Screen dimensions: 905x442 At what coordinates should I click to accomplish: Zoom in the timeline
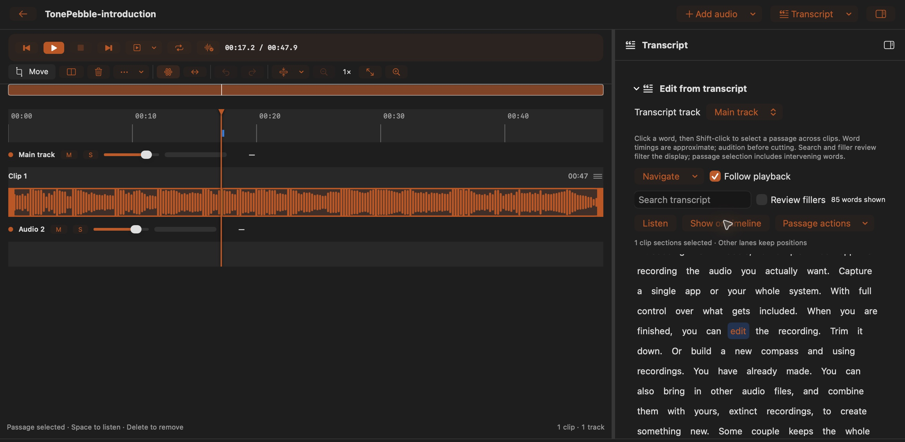396,72
